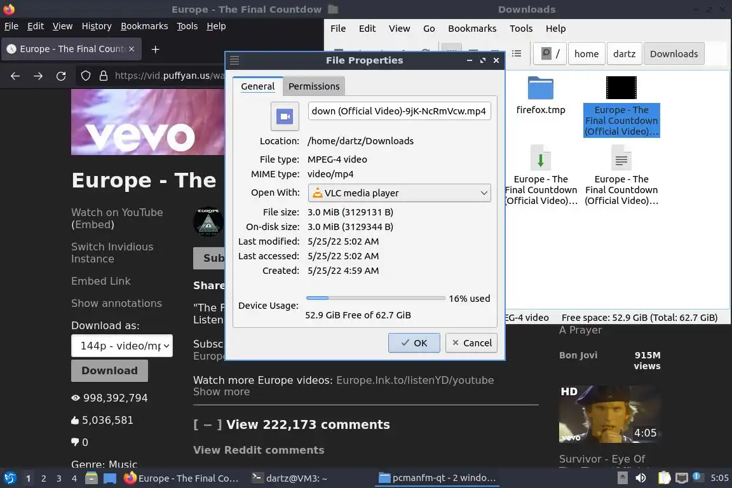732x488 pixels.
Task: Click home in the path bar
Action: point(586,54)
